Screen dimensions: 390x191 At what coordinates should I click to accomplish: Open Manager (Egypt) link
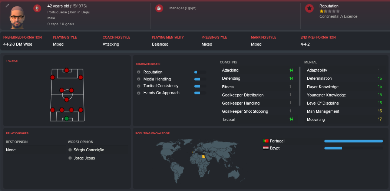pyautogui.click(x=183, y=8)
